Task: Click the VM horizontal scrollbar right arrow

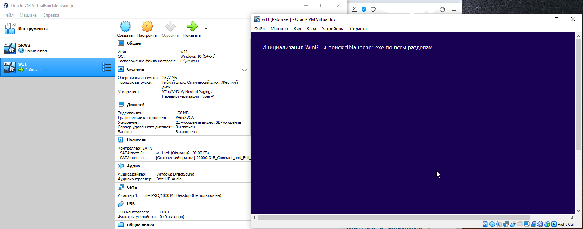Action: (573, 217)
